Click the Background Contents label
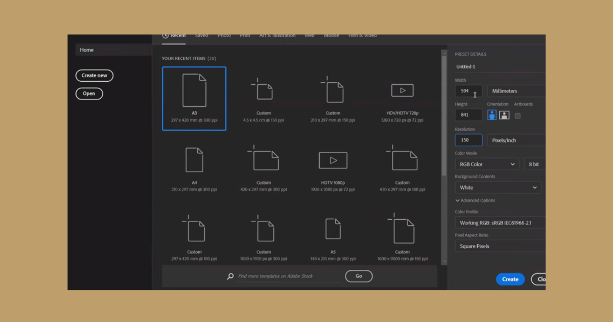The width and height of the screenshot is (613, 322). (475, 176)
